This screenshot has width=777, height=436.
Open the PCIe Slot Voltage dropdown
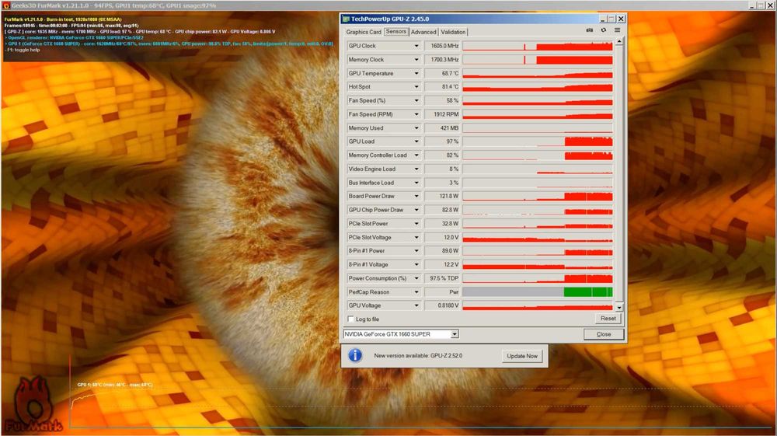pos(416,237)
